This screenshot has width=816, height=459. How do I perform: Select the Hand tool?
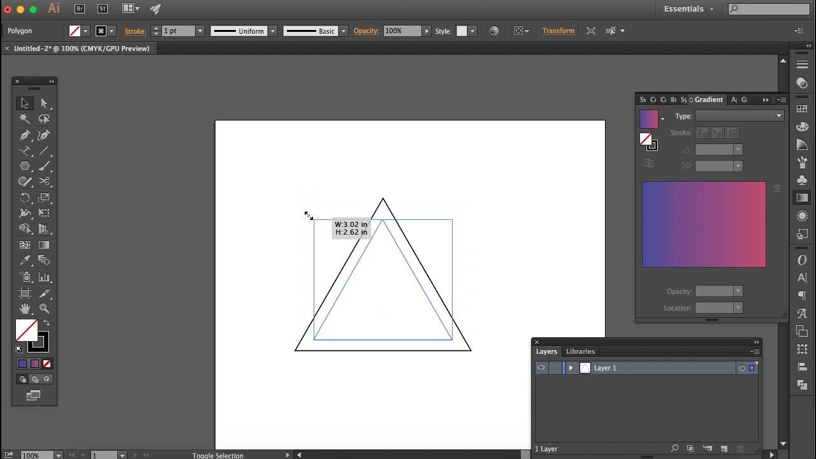coord(25,309)
